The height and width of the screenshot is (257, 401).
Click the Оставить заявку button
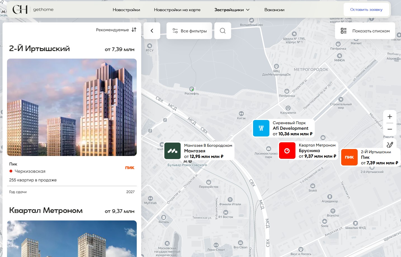pos(366,9)
